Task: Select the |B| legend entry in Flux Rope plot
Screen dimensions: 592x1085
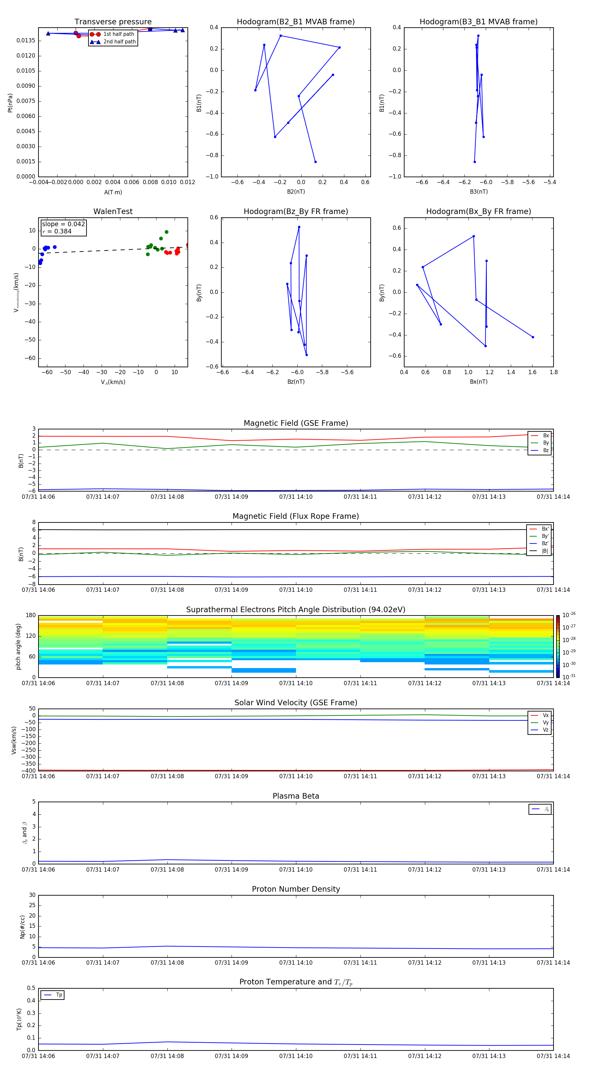Action: (539, 551)
